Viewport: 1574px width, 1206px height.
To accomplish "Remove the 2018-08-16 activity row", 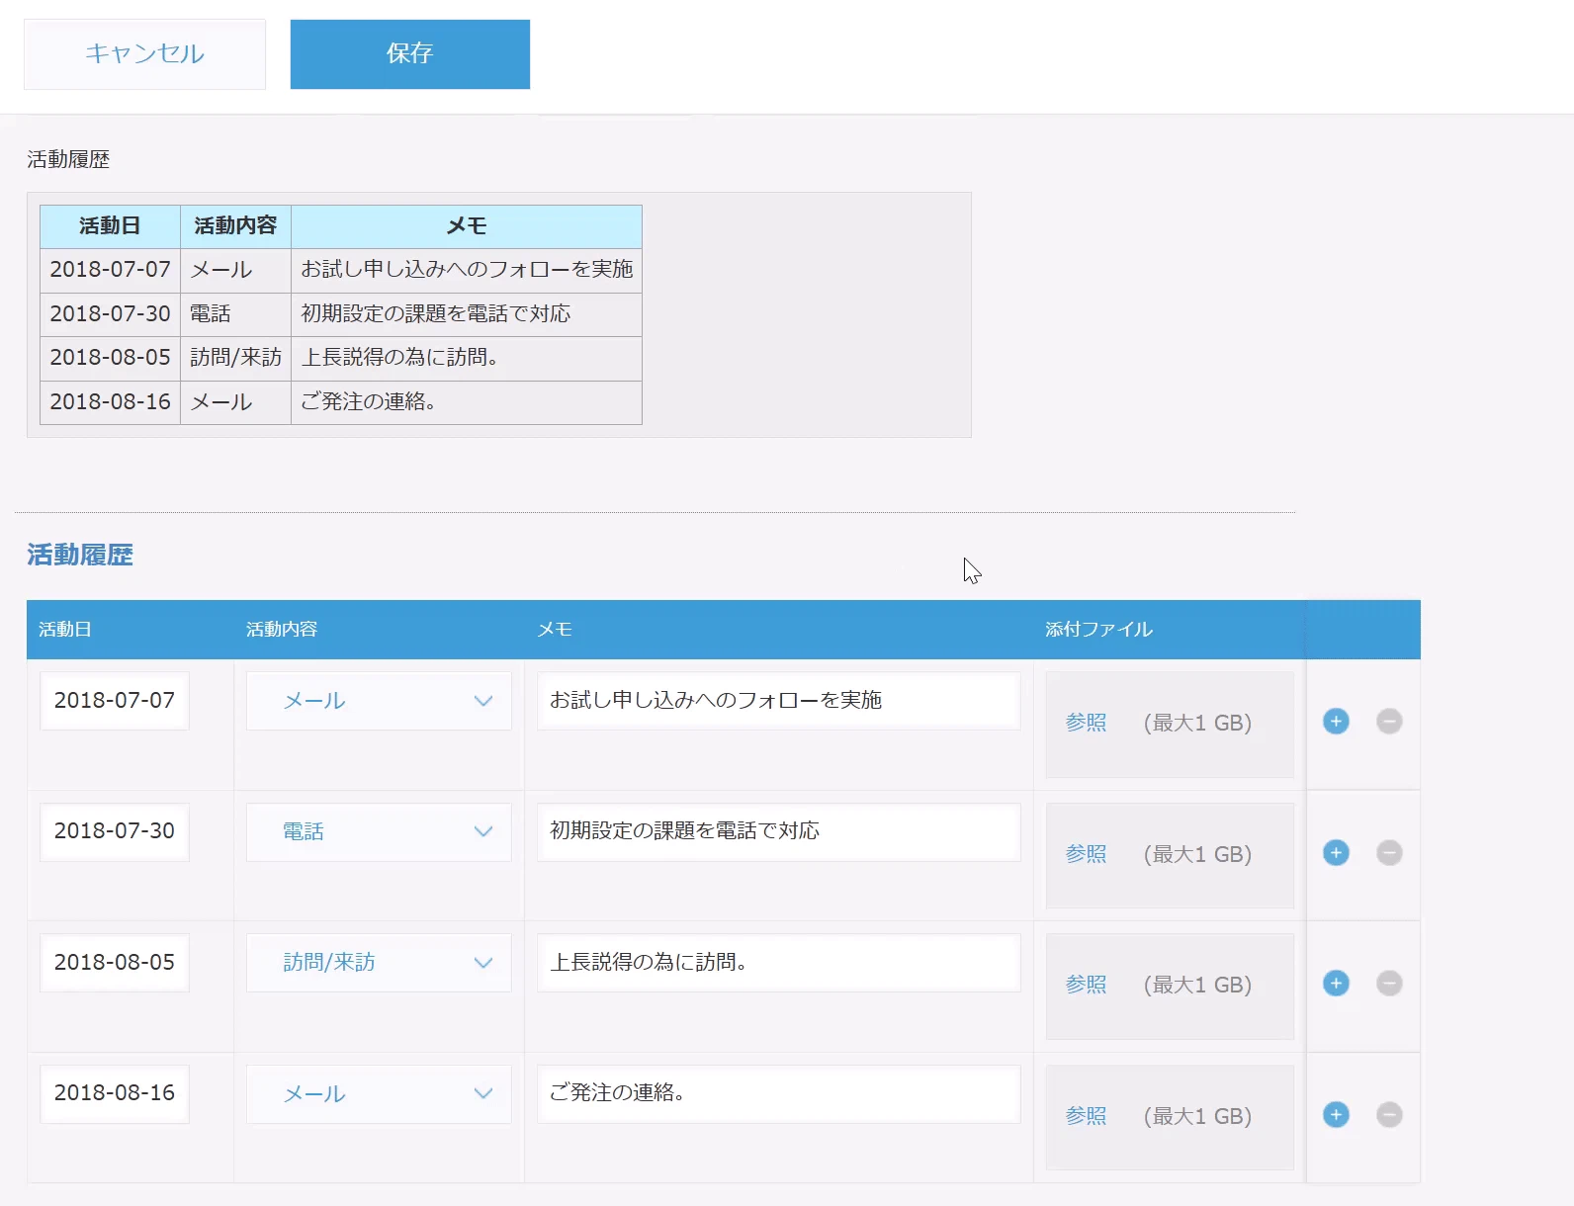I will [1389, 1115].
